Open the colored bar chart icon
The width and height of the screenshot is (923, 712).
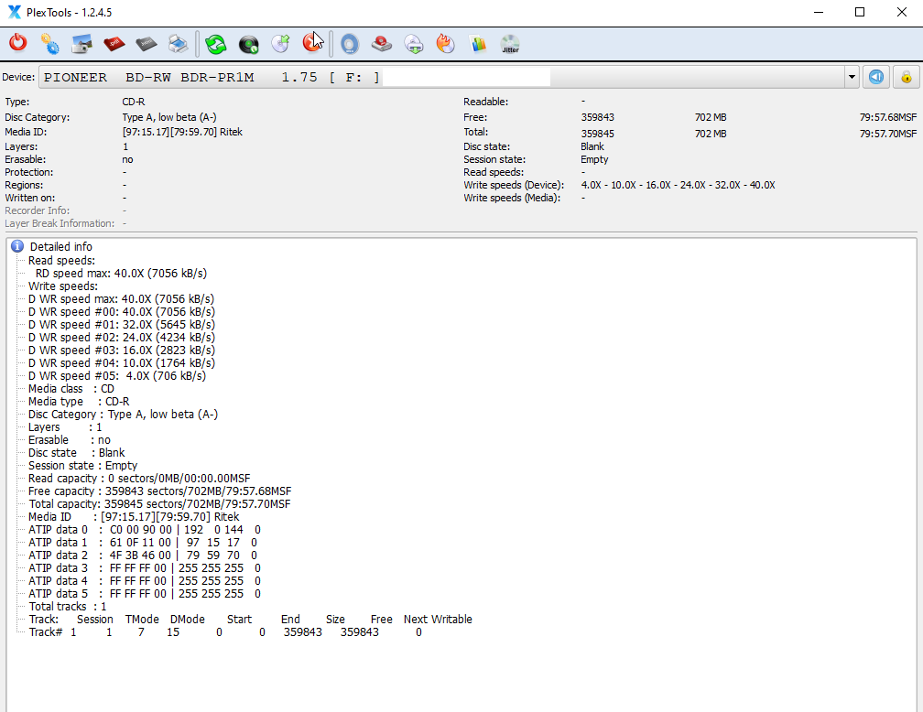click(478, 44)
